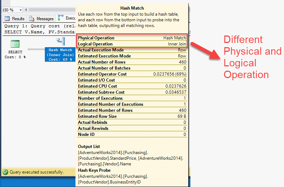284x187 pixels.
Task: Click the "SELECT Cost: 0 %" label
Action: (x=15, y=55)
